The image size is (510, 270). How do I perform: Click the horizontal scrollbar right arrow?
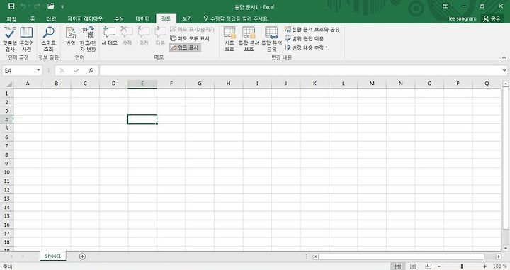click(499, 257)
